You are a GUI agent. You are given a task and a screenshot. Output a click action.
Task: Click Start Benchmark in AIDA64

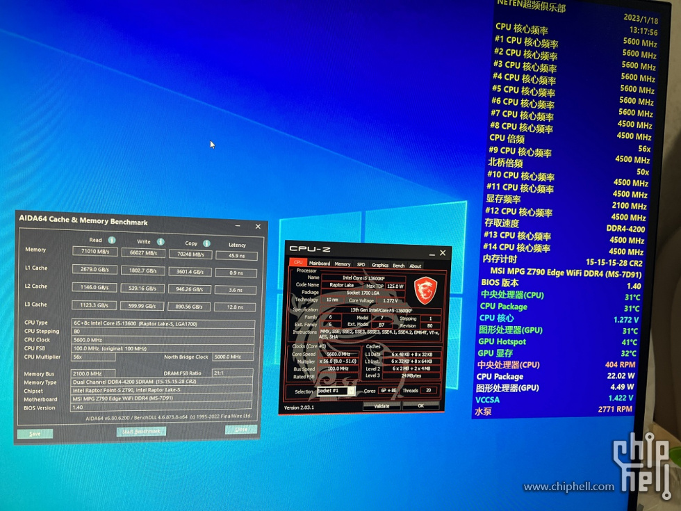coord(141,432)
